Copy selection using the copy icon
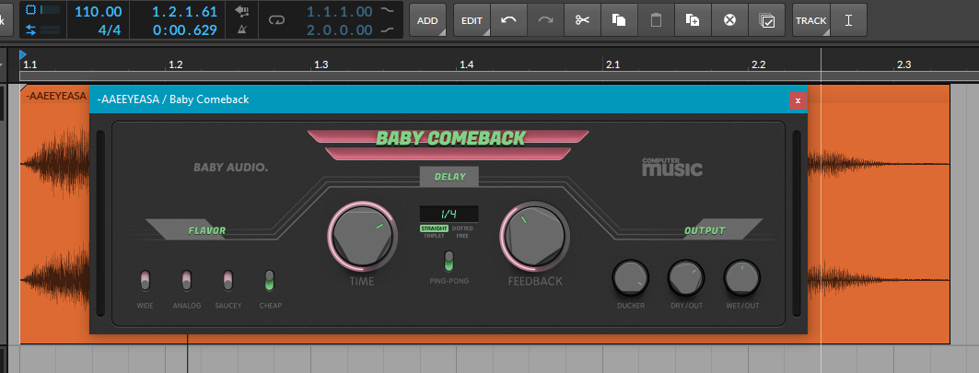This screenshot has height=373, width=979. tap(620, 20)
